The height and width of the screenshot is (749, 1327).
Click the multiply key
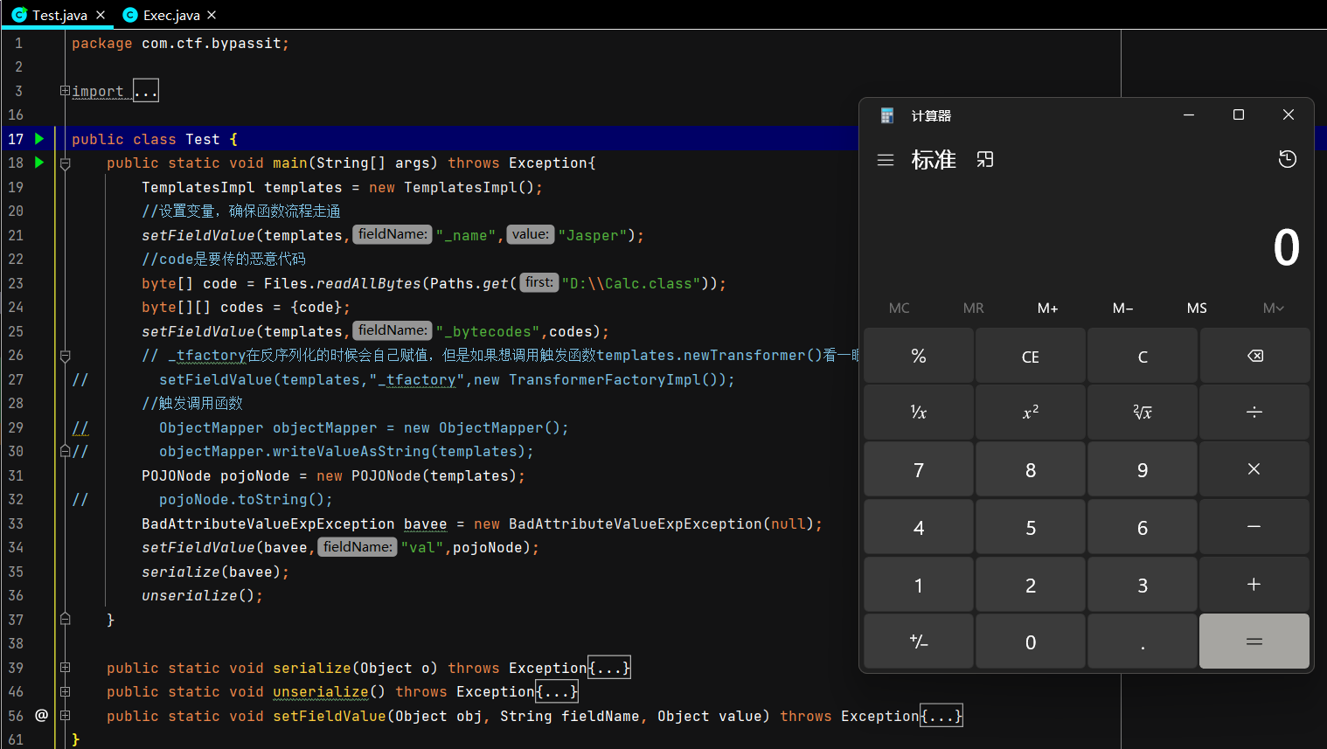coord(1254,469)
